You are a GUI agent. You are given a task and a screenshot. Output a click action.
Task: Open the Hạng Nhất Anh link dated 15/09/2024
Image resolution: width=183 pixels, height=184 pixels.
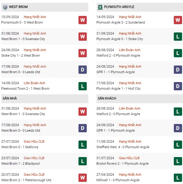tap(35, 17)
